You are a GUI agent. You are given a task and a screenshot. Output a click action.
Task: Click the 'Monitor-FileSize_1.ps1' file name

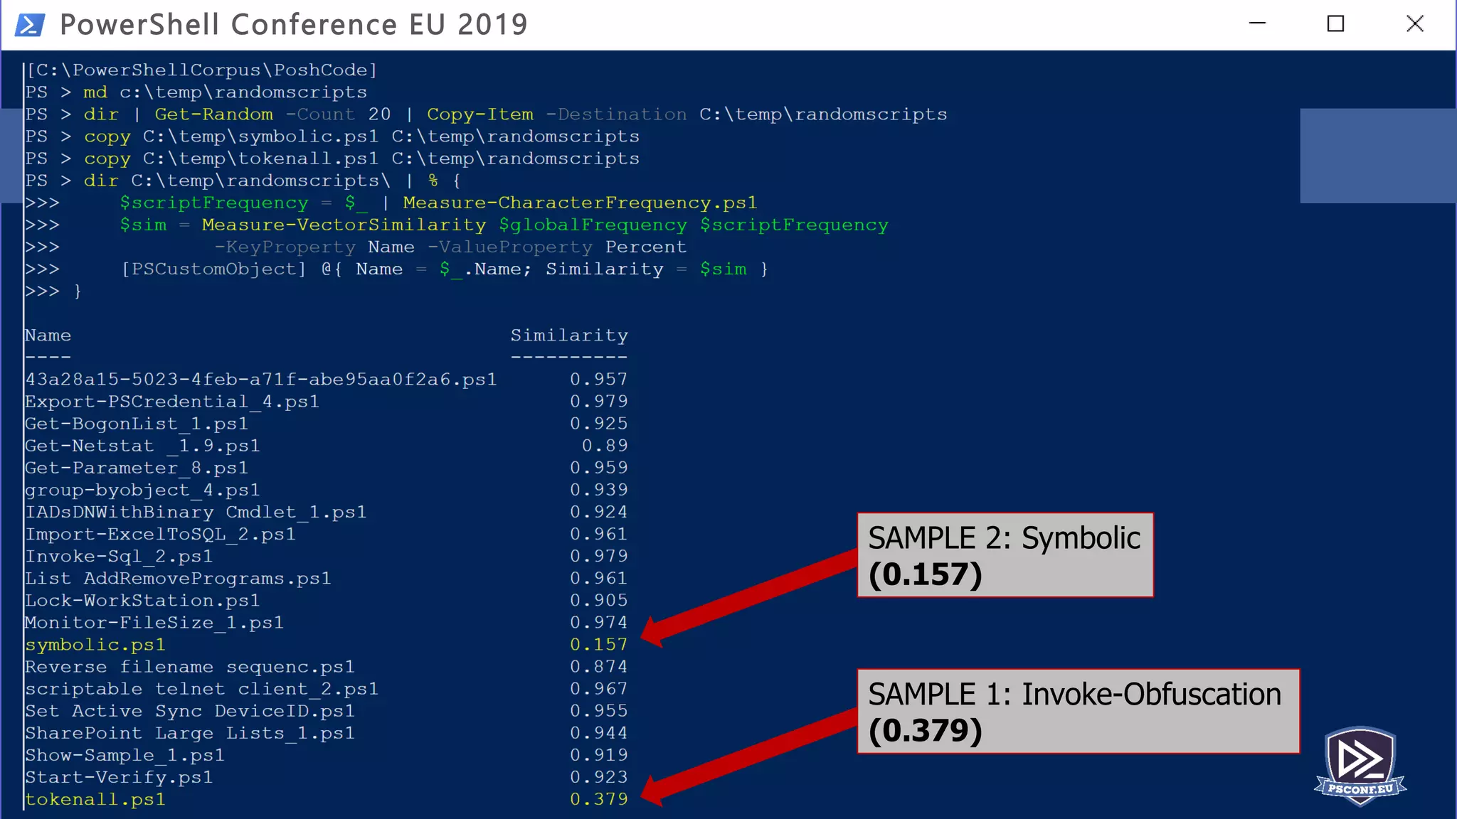click(154, 623)
